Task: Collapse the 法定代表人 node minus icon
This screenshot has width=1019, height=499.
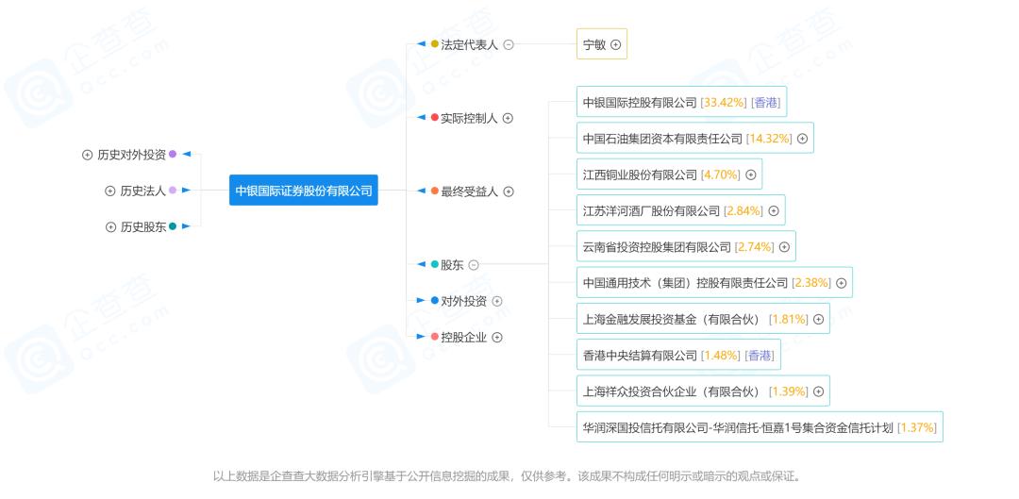Action: tap(509, 45)
